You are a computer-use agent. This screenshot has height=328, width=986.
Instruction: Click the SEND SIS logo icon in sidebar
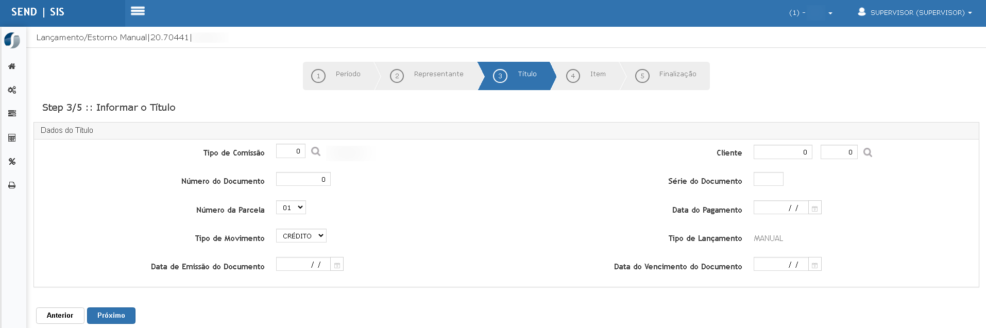(x=12, y=40)
